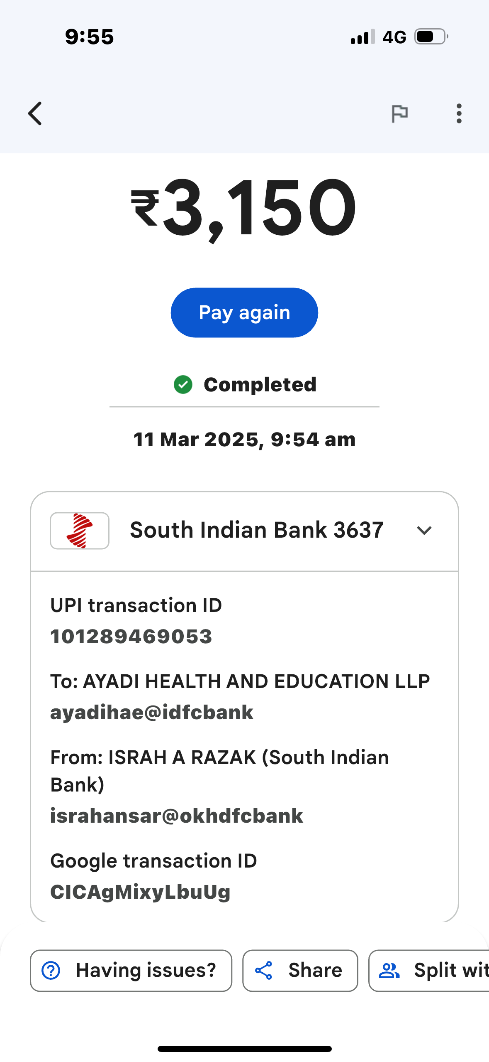Tap the Google transaction ID value

click(140, 892)
